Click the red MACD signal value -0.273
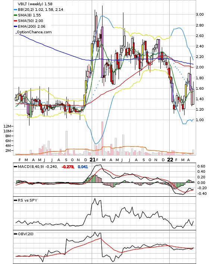Image resolution: width=211 pixels, height=264 pixels. click(x=68, y=167)
